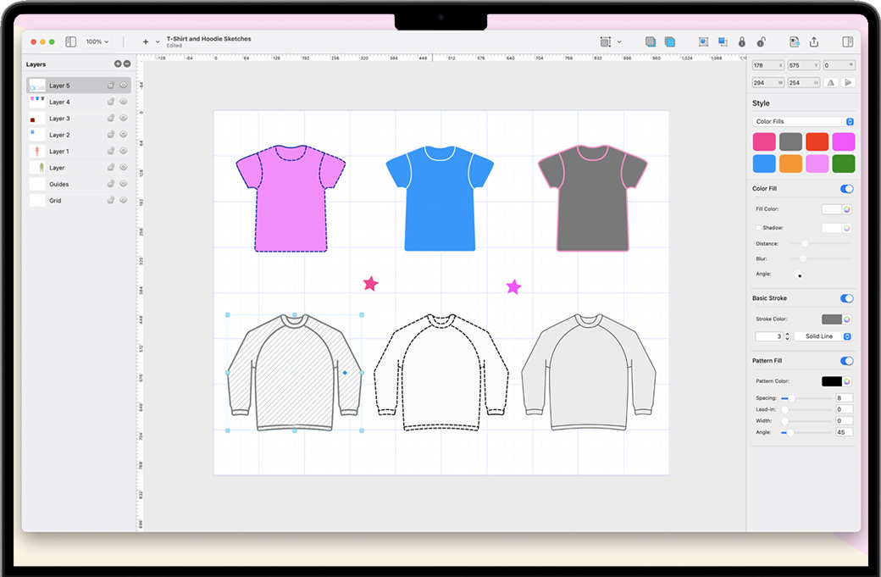Open the Solid Line stroke dropdown
881x577 pixels.
(x=823, y=336)
